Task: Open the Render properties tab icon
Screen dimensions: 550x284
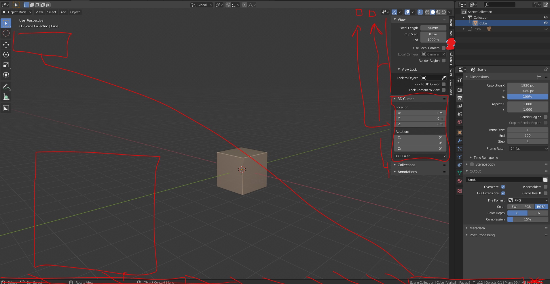Action: click(x=460, y=90)
